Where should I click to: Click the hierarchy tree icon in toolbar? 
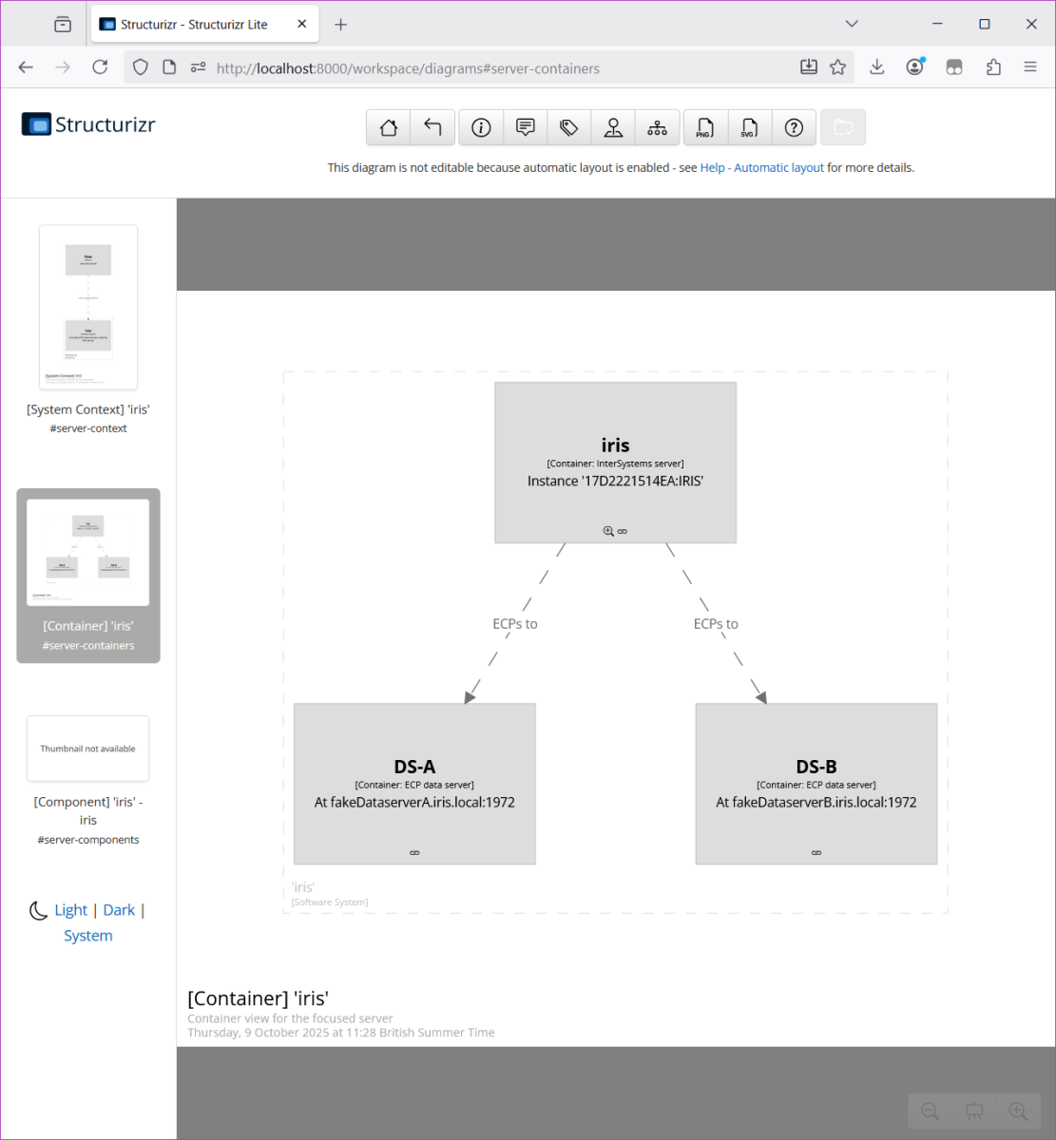point(657,128)
